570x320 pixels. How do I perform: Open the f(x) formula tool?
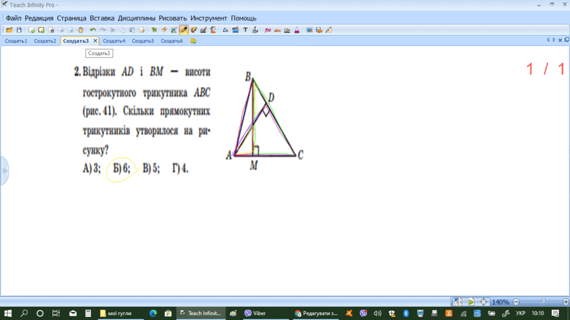[267, 30]
